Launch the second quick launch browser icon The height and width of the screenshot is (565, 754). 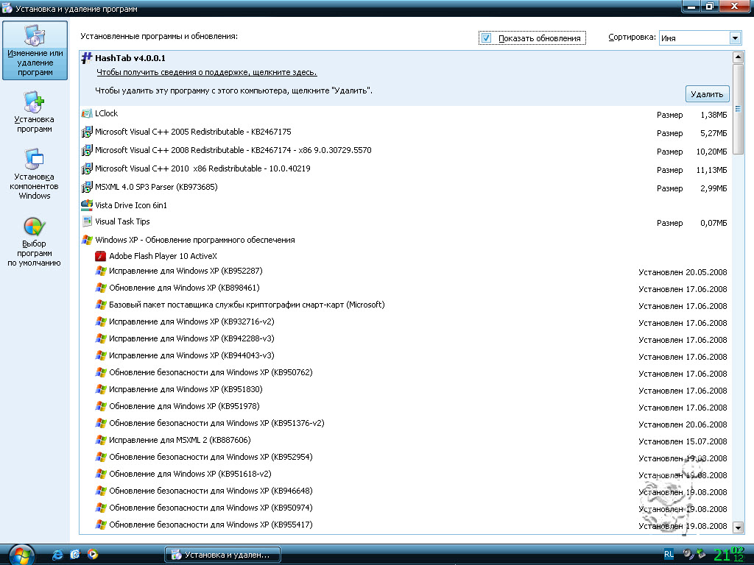click(75, 555)
